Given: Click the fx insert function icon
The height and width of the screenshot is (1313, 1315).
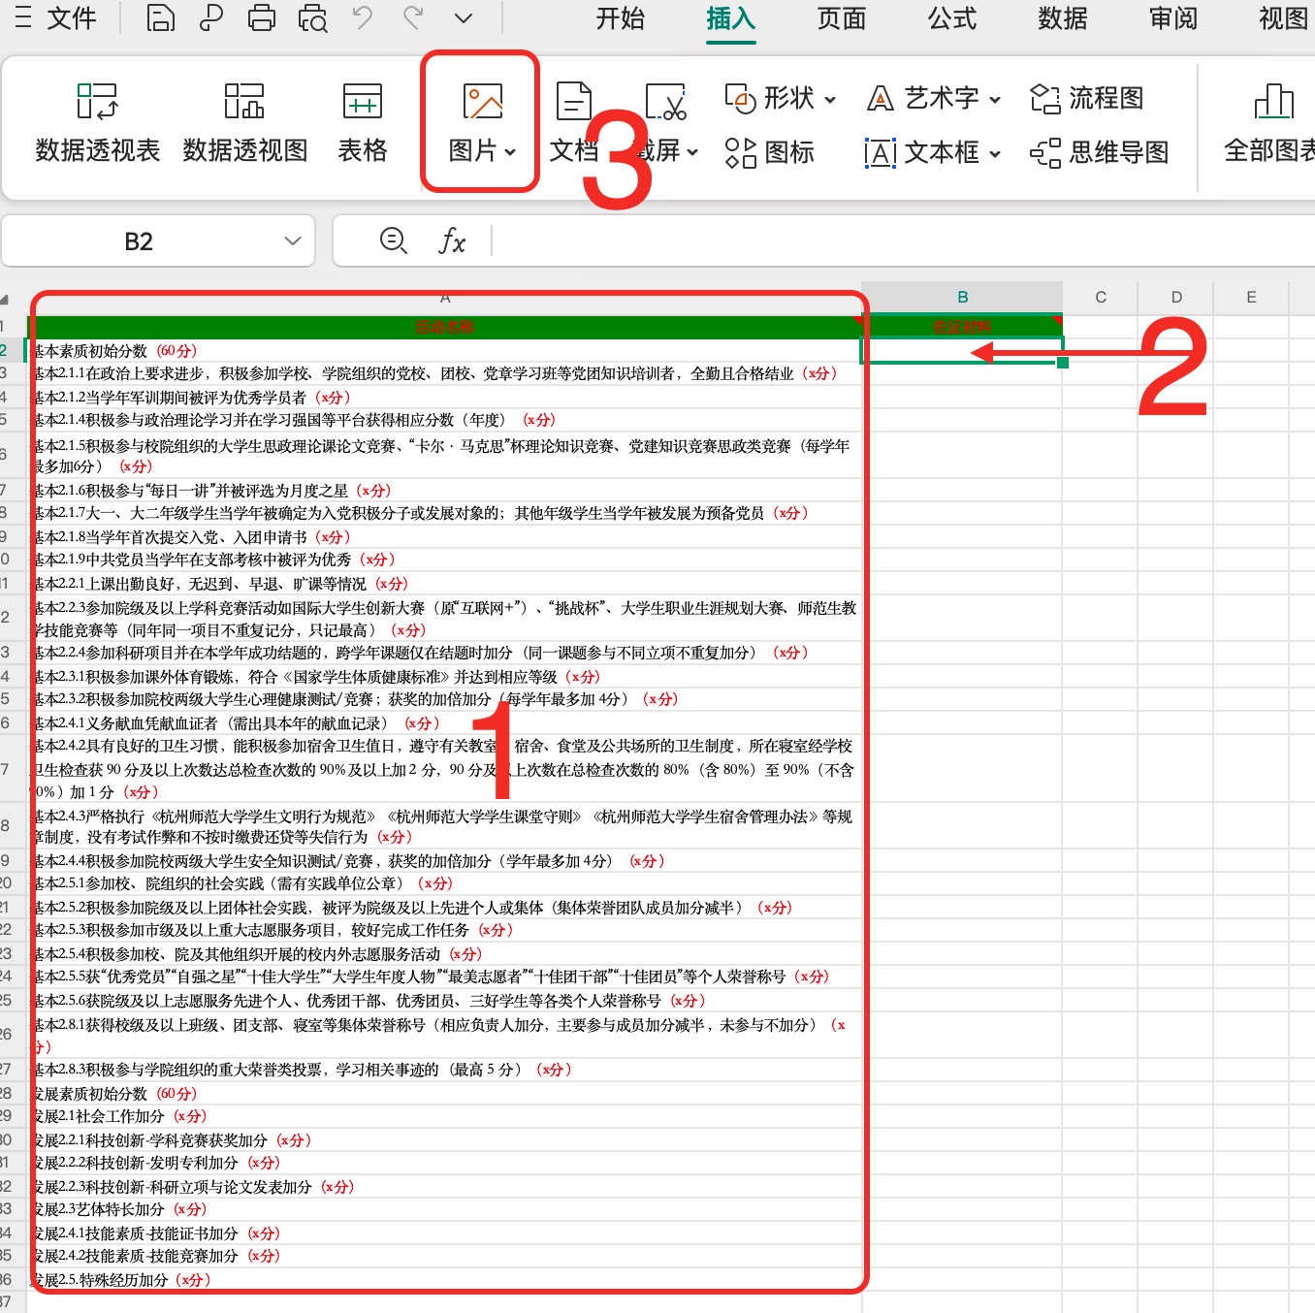Looking at the screenshot, I should click(452, 240).
